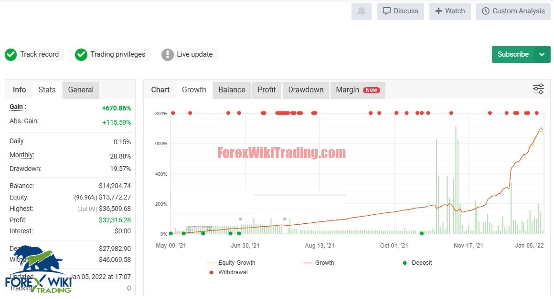The image size is (554, 299).
Task: Select the Track record label
Action: click(39, 54)
